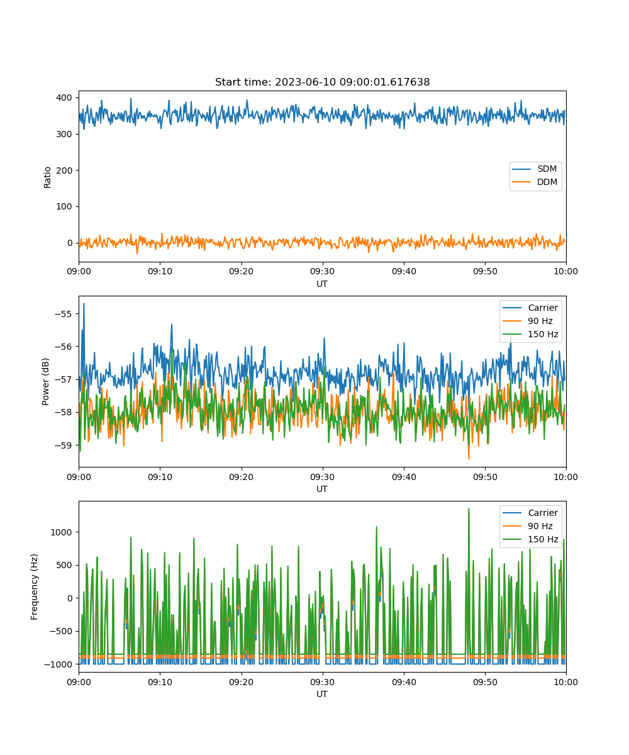Click 09:00 tick under the frequency plot
The image size is (629, 755).
click(x=79, y=681)
